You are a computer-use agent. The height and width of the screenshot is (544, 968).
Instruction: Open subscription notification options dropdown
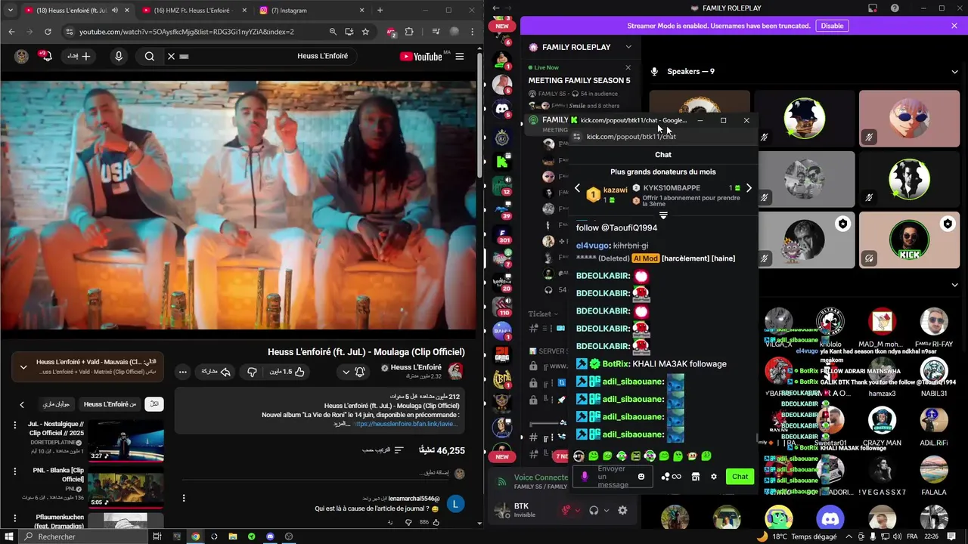click(353, 372)
